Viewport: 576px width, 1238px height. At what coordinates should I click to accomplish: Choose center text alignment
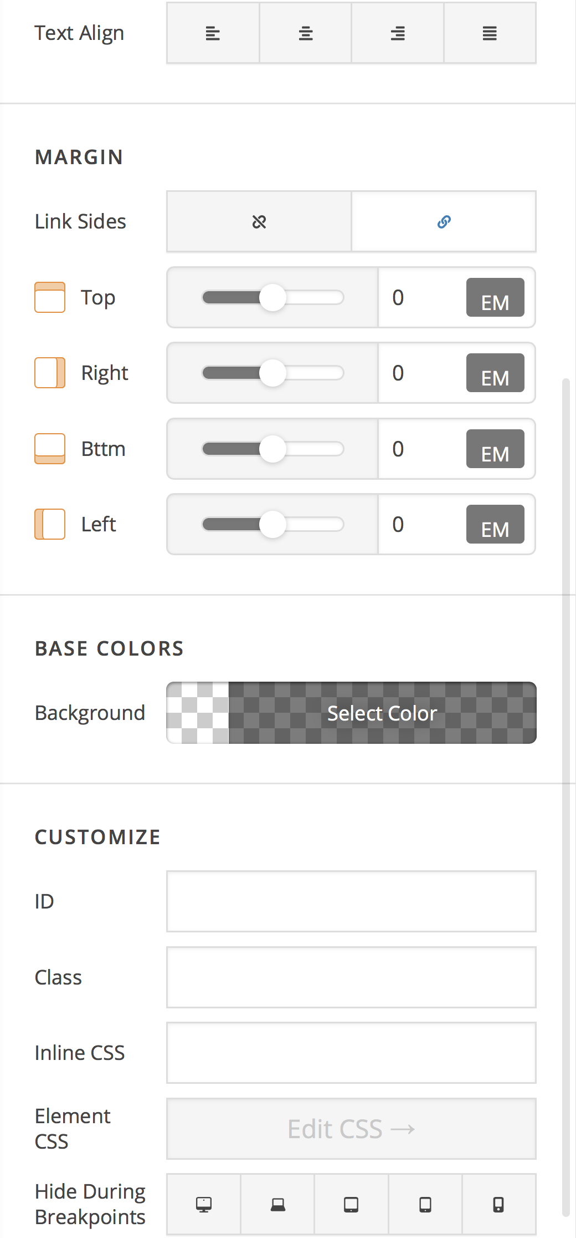[x=305, y=33]
